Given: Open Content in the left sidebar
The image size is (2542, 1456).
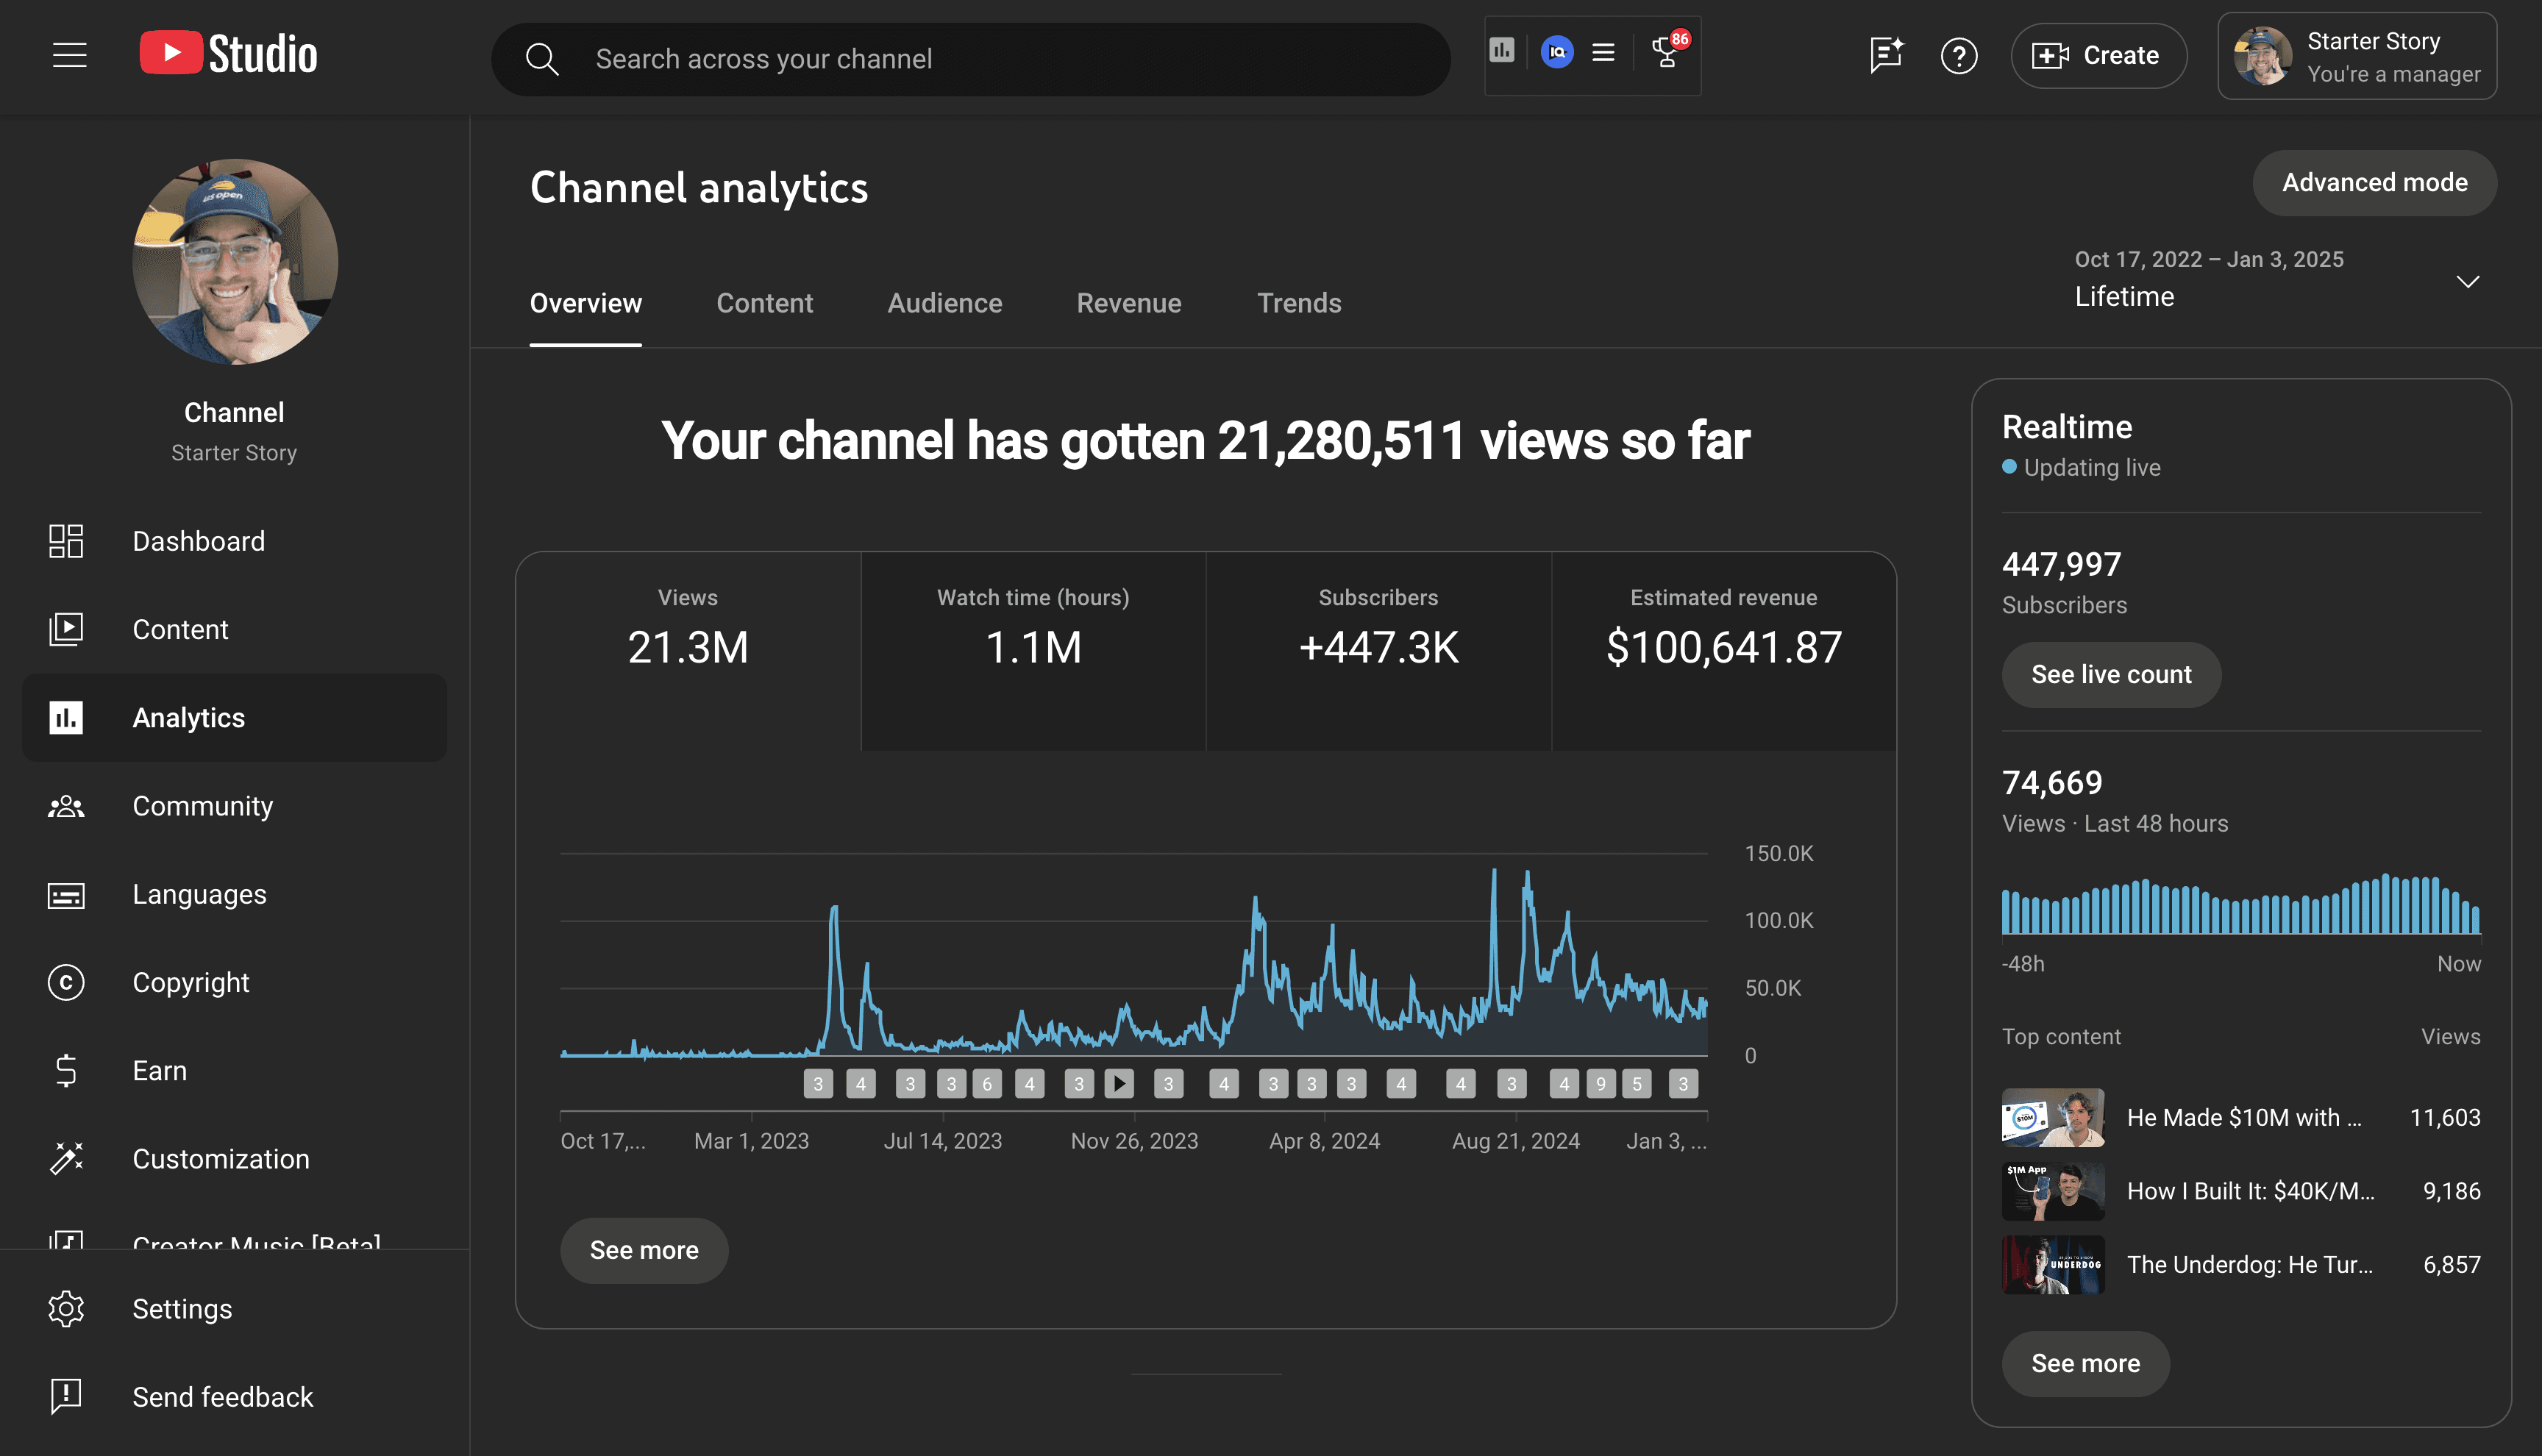Looking at the screenshot, I should tap(235, 629).
